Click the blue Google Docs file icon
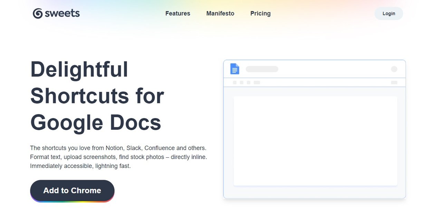Screen dimensions: 442x211 [x=235, y=69]
